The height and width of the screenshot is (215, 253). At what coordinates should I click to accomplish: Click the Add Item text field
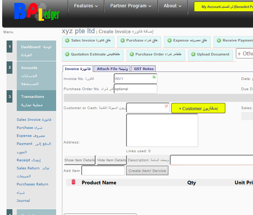pyautogui.click(x=103, y=170)
